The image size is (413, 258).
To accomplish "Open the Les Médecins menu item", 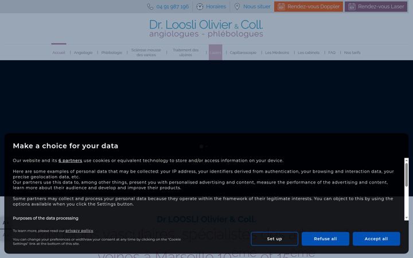I will (x=277, y=52).
